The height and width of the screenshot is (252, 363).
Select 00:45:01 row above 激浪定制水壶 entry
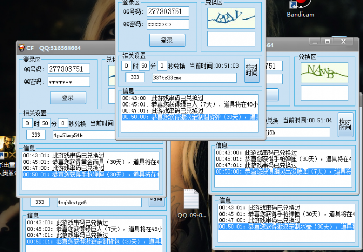tap(286, 214)
